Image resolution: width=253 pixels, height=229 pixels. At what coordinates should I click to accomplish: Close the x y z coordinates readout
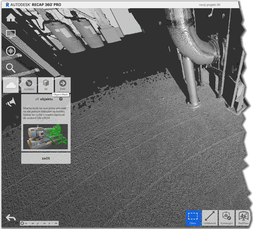coord(22,223)
